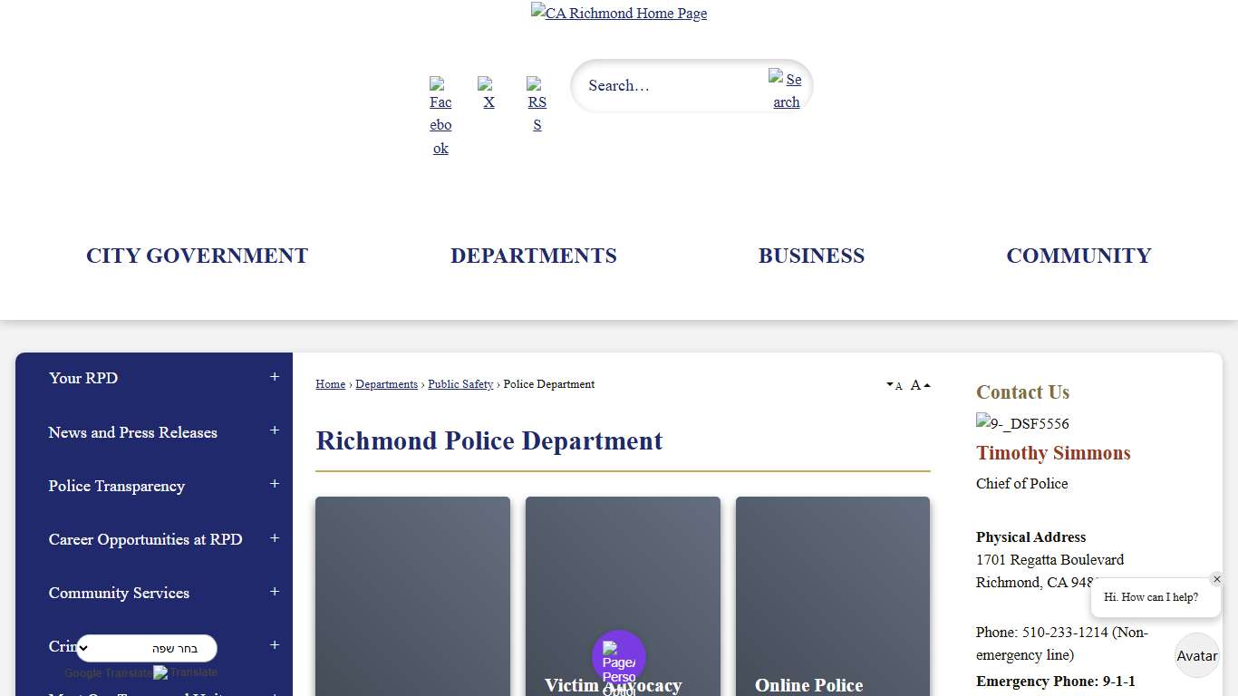
Task: Open the Avatar chat assistant icon
Action: (1196, 655)
